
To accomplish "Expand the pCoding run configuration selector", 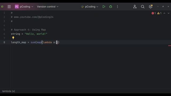I will 90,7.
